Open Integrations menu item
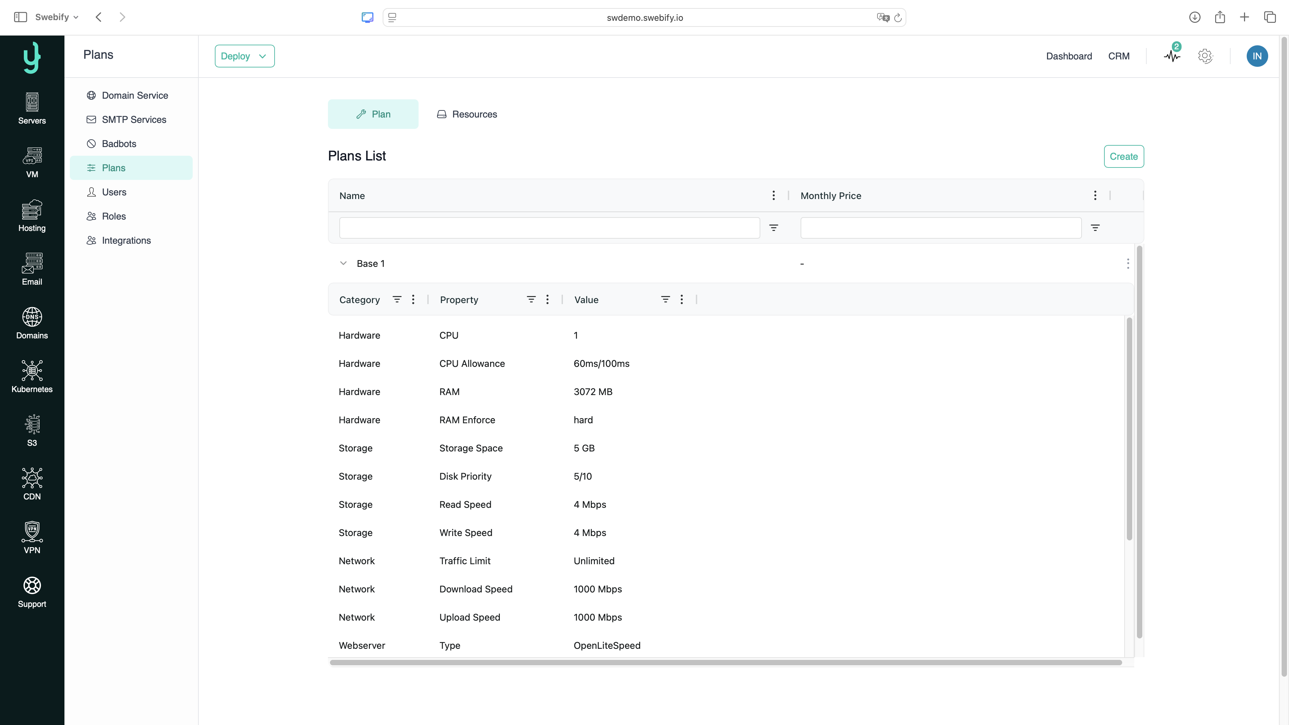 click(131, 240)
